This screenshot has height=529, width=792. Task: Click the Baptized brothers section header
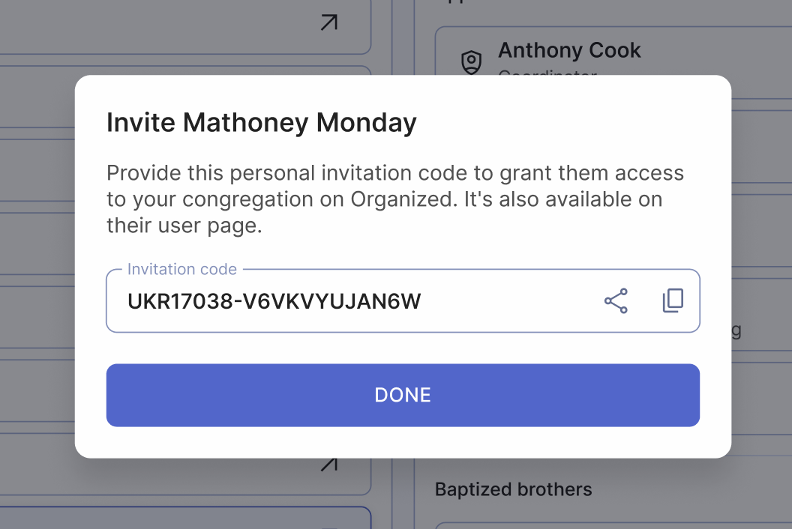(513, 489)
